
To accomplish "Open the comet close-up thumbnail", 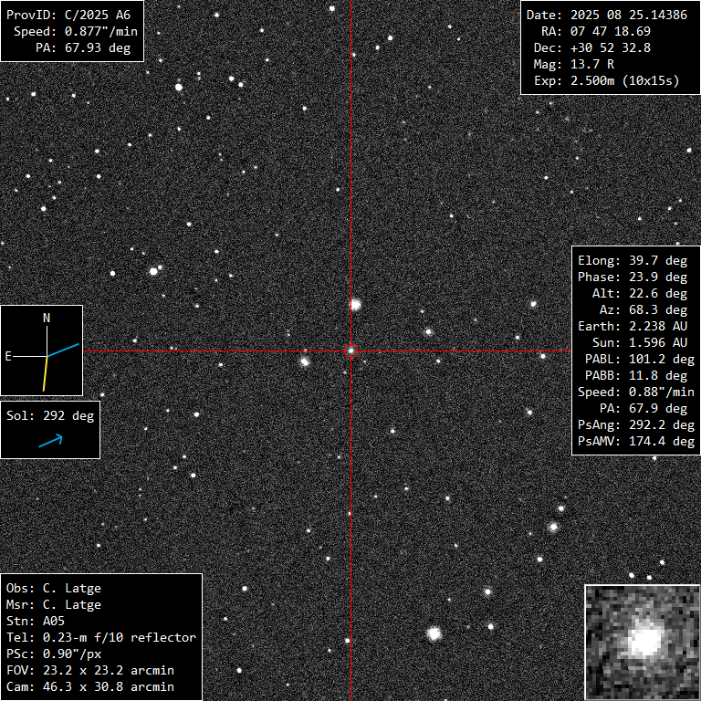I will pos(642,642).
